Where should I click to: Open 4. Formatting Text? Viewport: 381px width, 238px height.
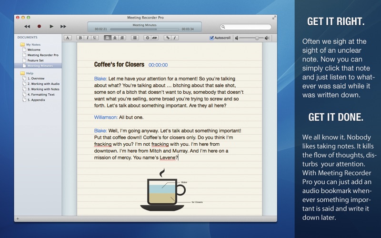tap(41, 94)
